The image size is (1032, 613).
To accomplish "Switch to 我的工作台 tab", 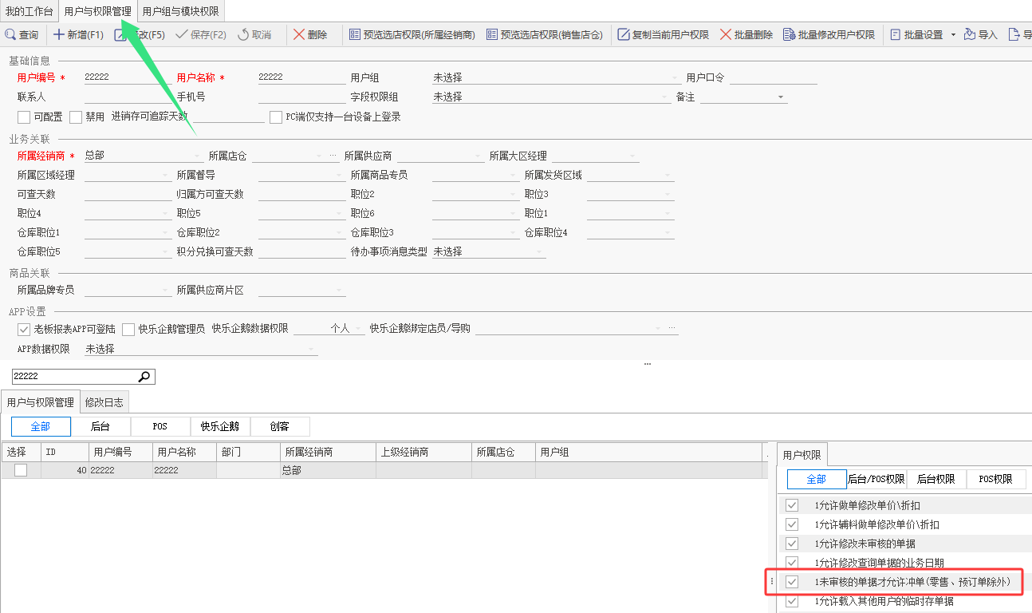I will 30,11.
